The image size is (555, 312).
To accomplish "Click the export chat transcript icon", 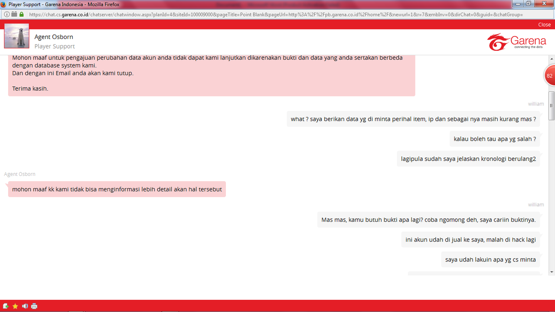I will click(x=6, y=306).
